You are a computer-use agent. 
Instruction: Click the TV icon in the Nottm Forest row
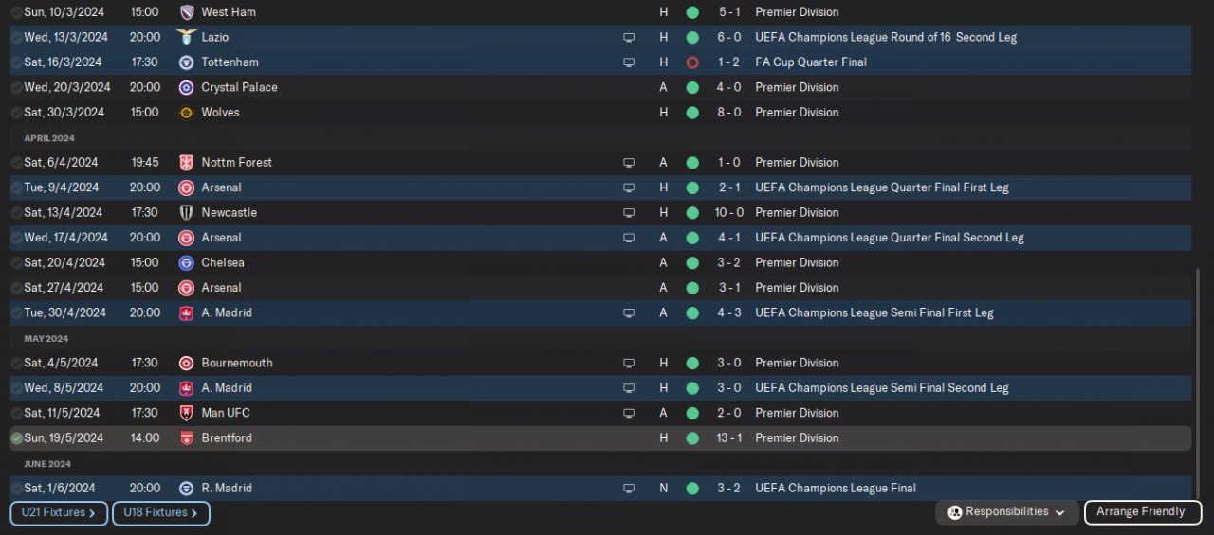click(628, 163)
